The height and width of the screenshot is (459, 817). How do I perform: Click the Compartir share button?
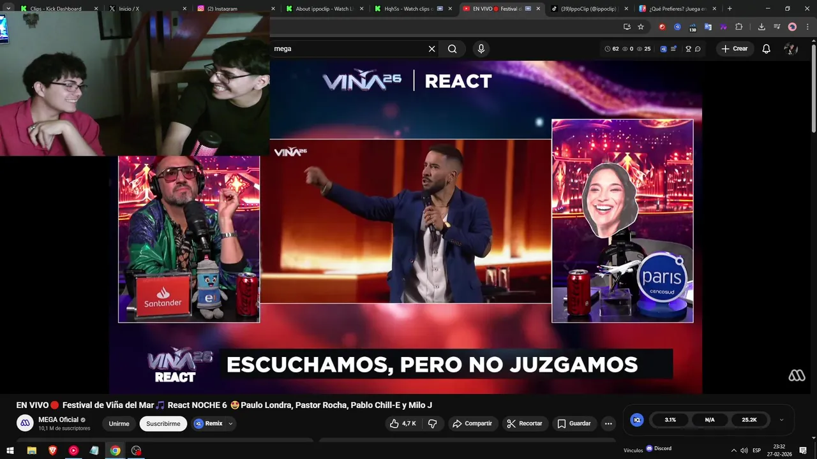[472, 423]
